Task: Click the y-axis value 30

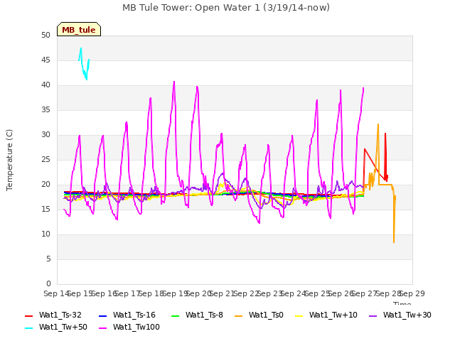Action: [45, 135]
